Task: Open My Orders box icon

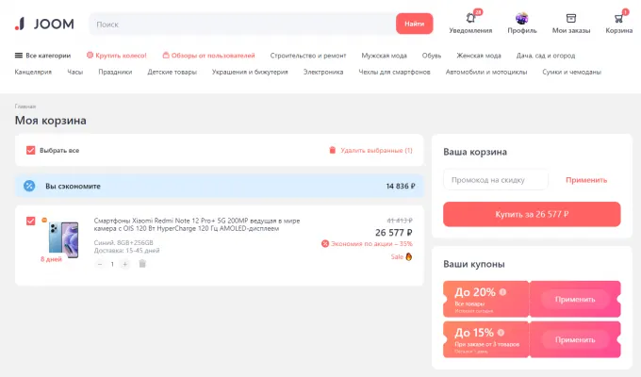Action: (570, 18)
